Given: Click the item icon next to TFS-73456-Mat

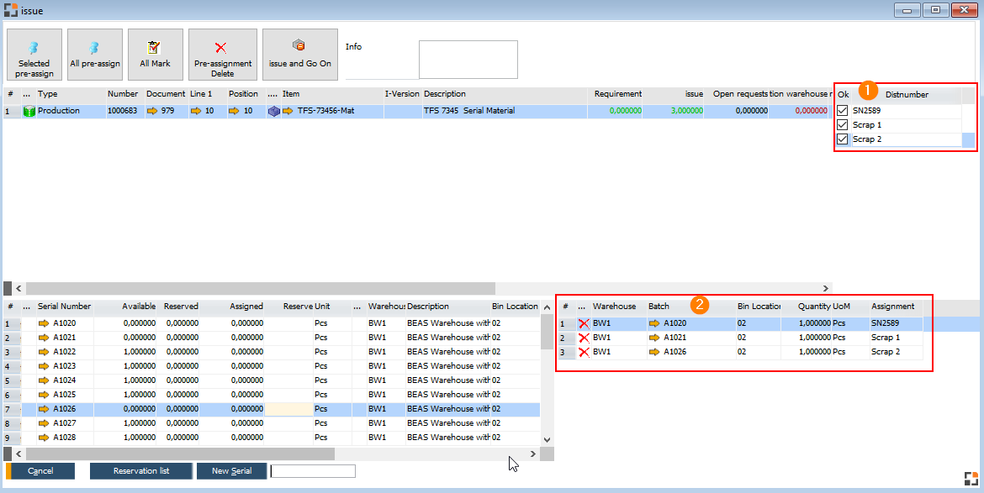Looking at the screenshot, I should pyautogui.click(x=276, y=110).
